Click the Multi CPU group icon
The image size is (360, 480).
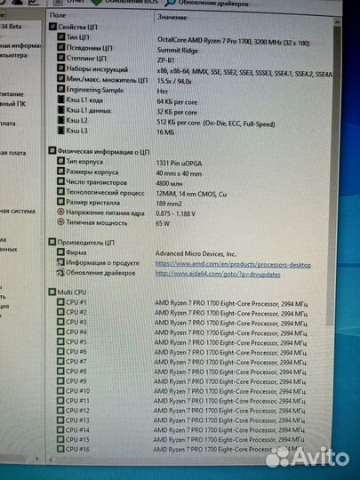tap(52, 292)
